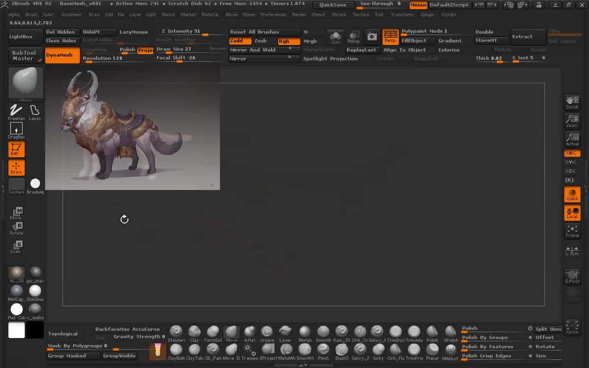Select the black secondary color swatch
This screenshot has width=589, height=368.
(35, 330)
